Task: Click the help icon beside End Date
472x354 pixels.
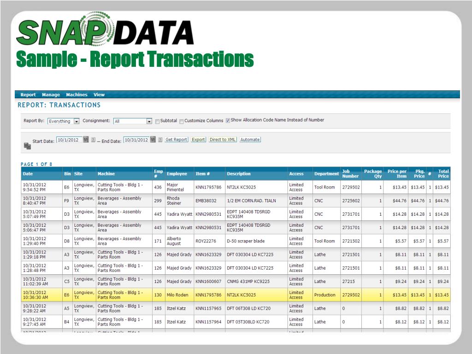Action: coord(160,140)
